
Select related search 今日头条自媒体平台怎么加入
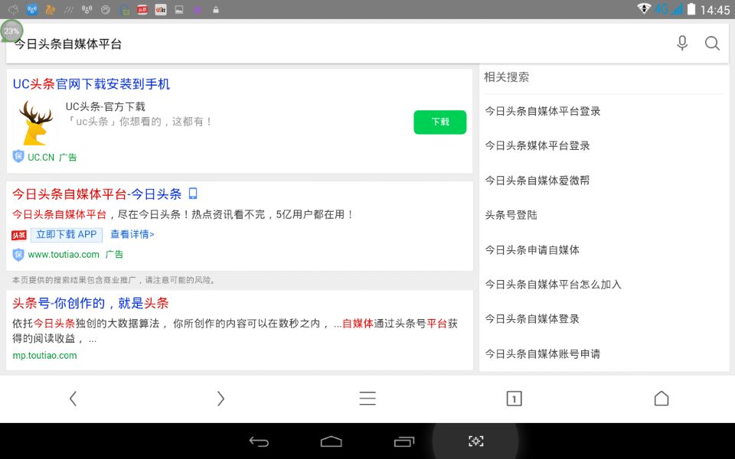pos(553,285)
